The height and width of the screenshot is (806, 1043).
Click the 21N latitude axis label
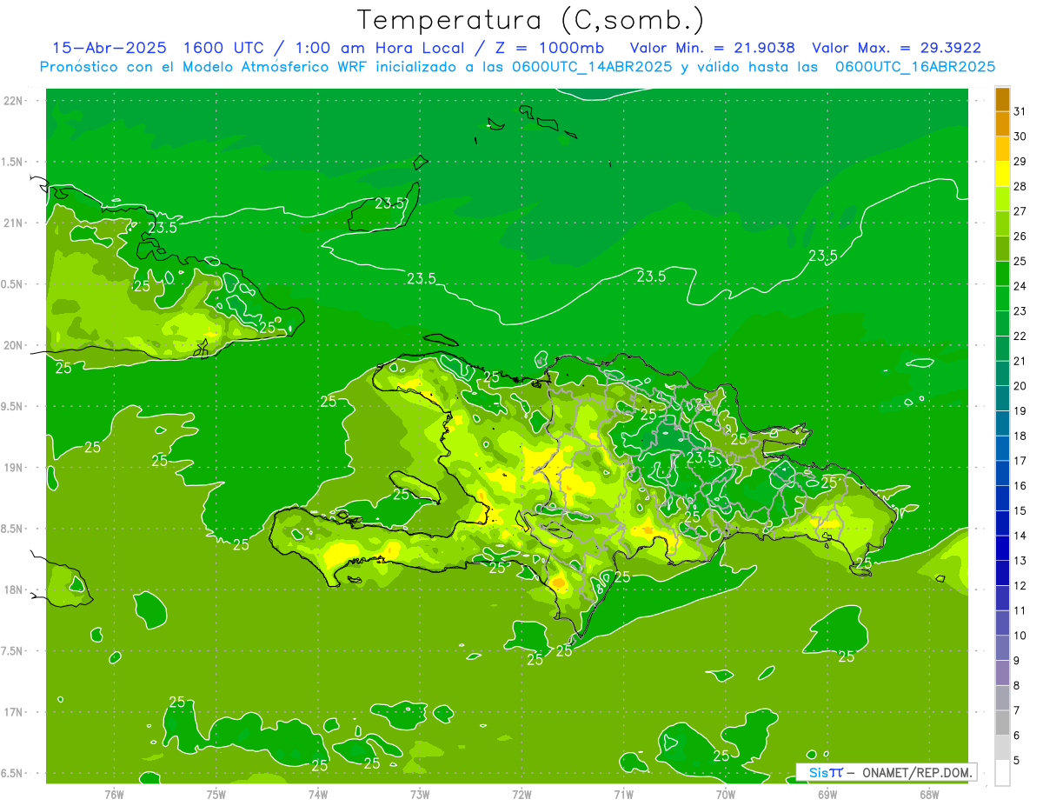[14, 223]
